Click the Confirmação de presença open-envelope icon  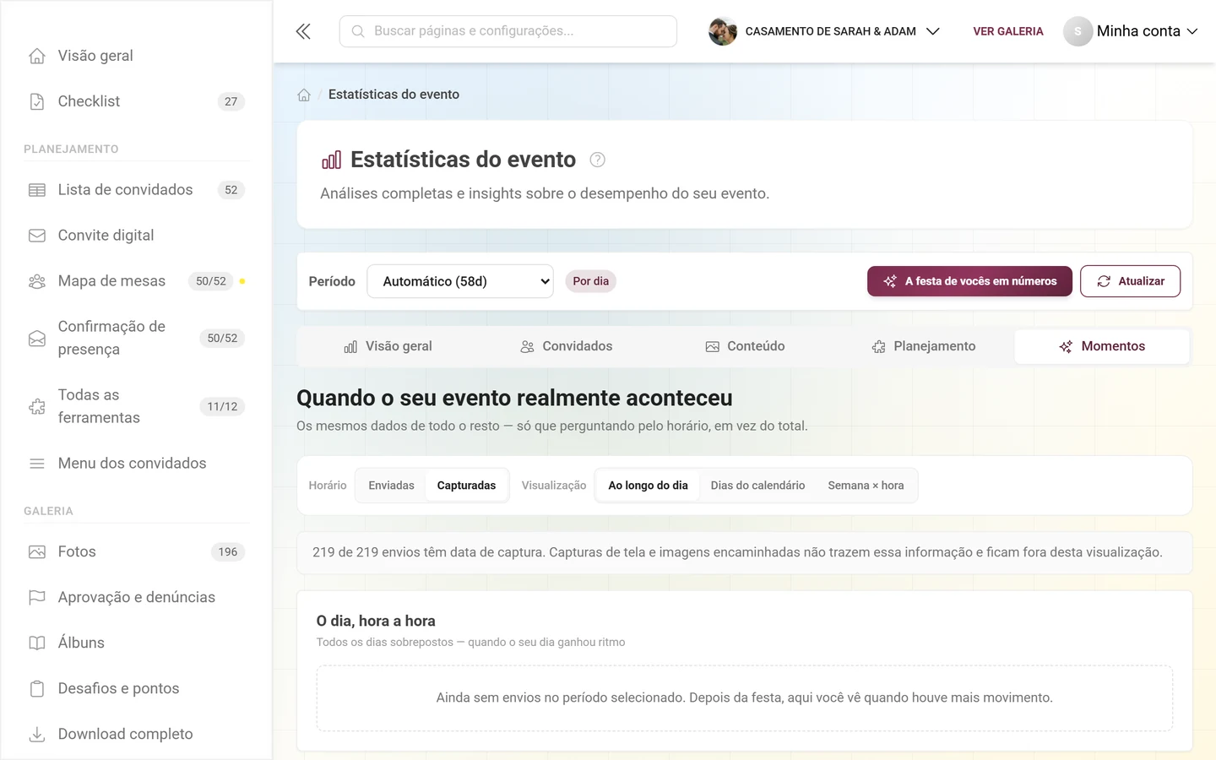(37, 338)
